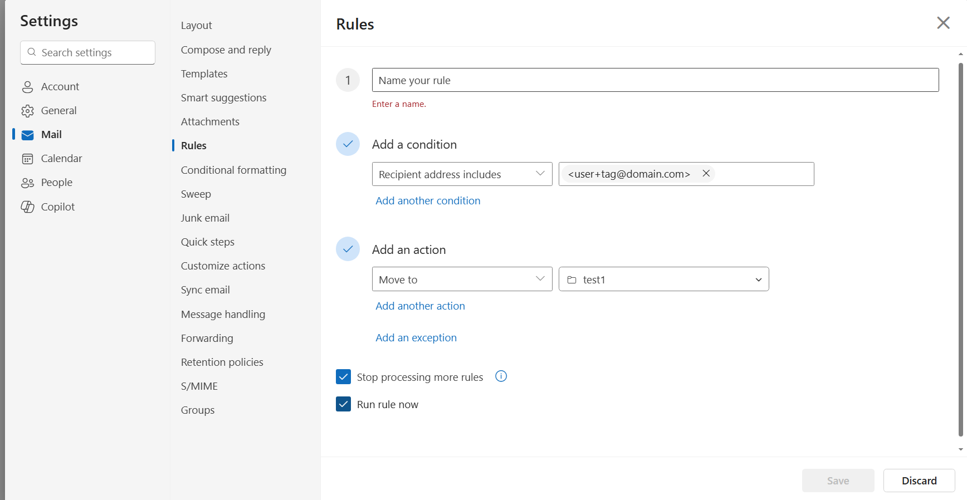Open People settings icon
Viewport: 967px width, 500px height.
[x=27, y=183]
